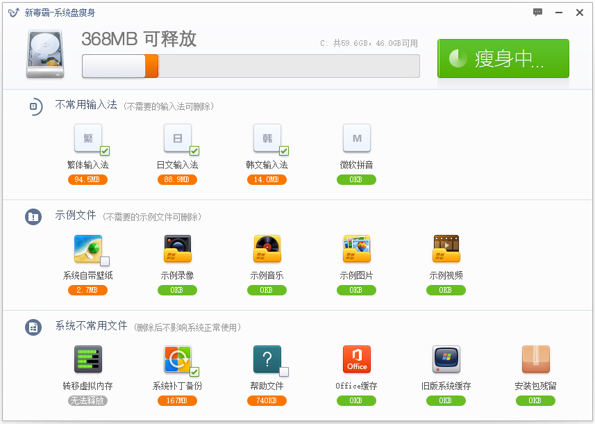Click the disk space progress bar
The height and width of the screenshot is (424, 595).
[x=251, y=66]
